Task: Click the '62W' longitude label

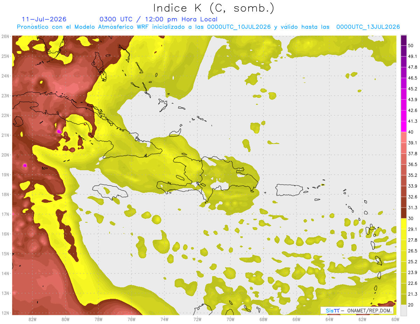Action: [362, 319]
